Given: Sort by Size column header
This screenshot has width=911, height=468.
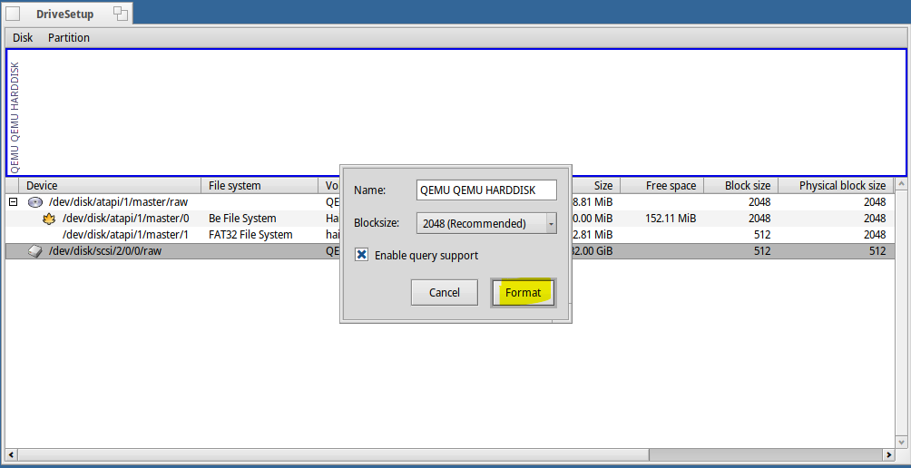Looking at the screenshot, I should (596, 186).
